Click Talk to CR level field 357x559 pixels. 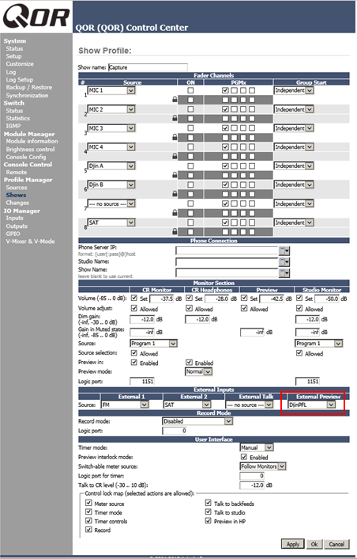pyautogui.click(x=252, y=485)
